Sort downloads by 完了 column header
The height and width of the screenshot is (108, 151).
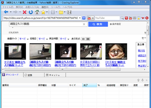tap(89, 85)
